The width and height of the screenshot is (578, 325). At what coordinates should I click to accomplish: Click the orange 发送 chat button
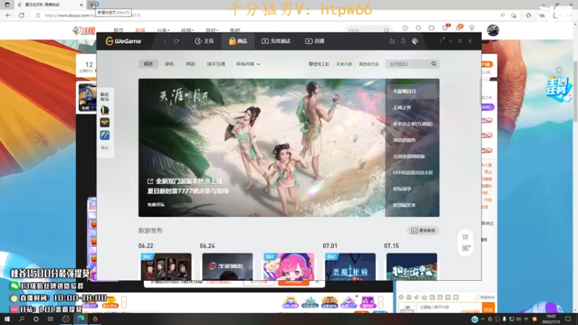tap(488, 308)
